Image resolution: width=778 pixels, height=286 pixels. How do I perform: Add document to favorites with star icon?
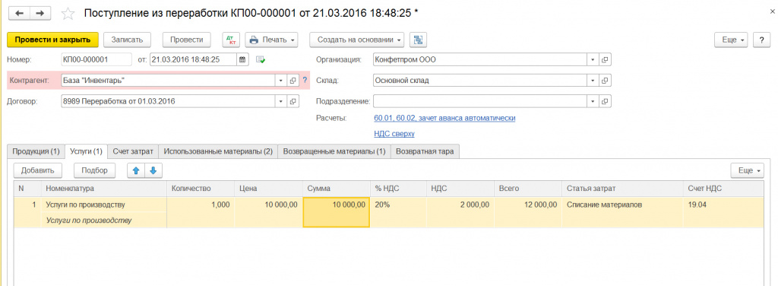coord(68,14)
